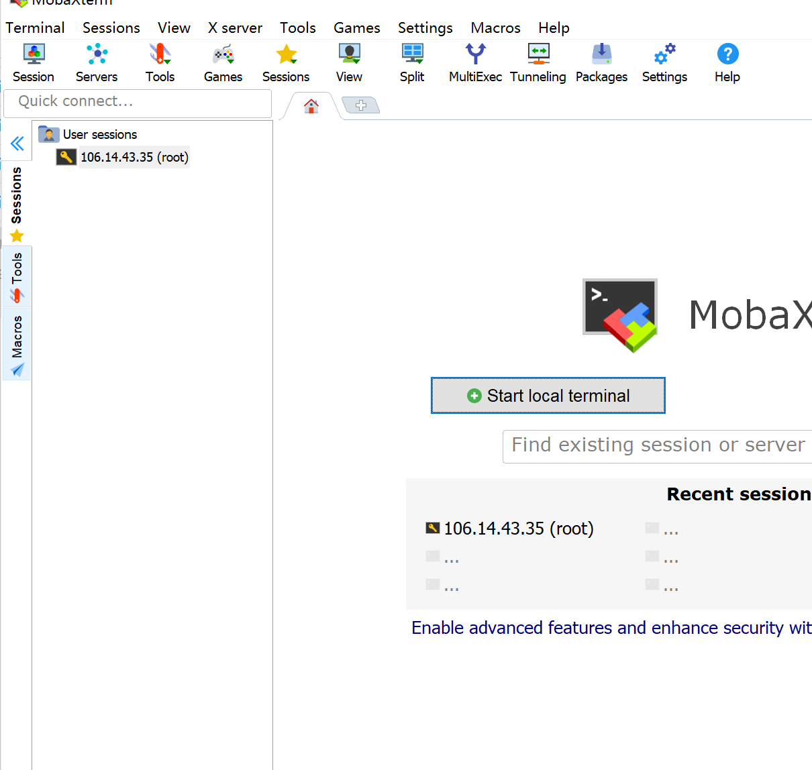Image resolution: width=812 pixels, height=770 pixels.
Task: Open the Games menu in menu bar
Action: pos(357,27)
